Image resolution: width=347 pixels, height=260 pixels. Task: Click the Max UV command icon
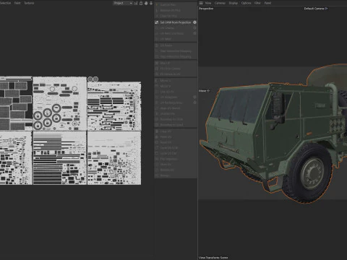pyautogui.click(x=156, y=63)
